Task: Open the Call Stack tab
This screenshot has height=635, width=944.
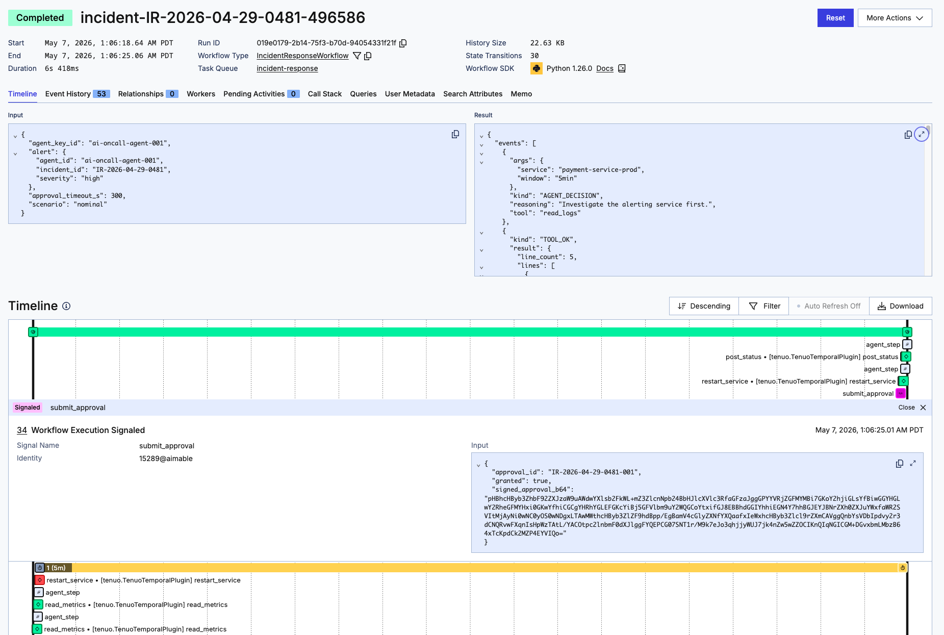Action: [325, 94]
